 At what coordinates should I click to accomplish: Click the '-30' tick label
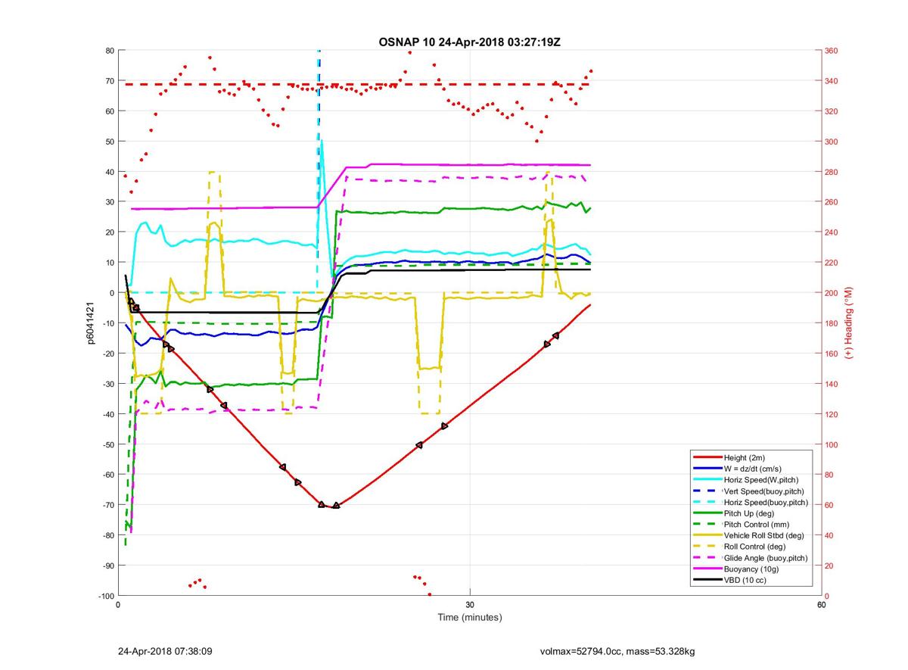coord(107,384)
